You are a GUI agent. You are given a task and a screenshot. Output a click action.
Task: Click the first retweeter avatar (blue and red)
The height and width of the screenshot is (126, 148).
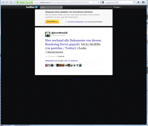pos(46,65)
